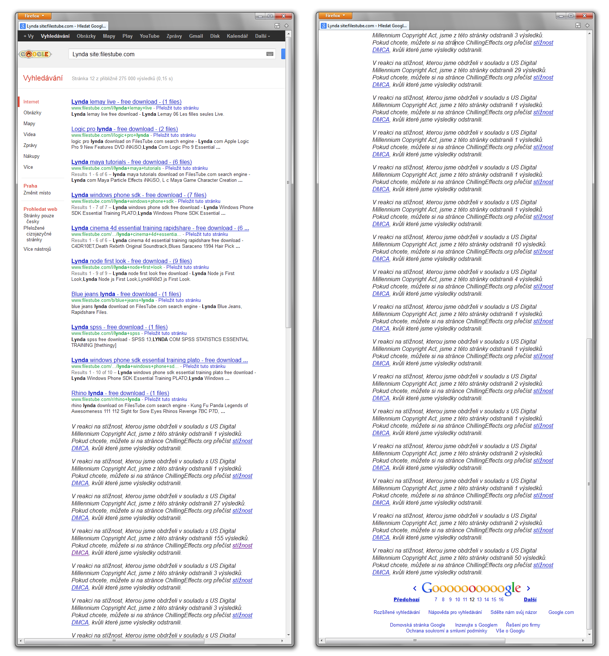Select Videa in the left sidebar
The image size is (609, 656).
[29, 134]
